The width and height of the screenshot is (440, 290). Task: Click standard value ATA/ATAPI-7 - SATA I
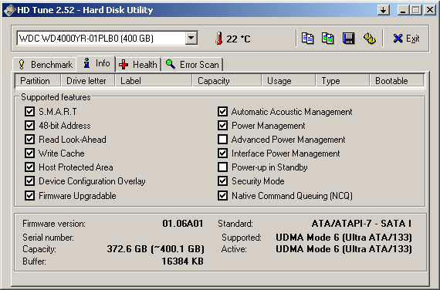click(361, 224)
